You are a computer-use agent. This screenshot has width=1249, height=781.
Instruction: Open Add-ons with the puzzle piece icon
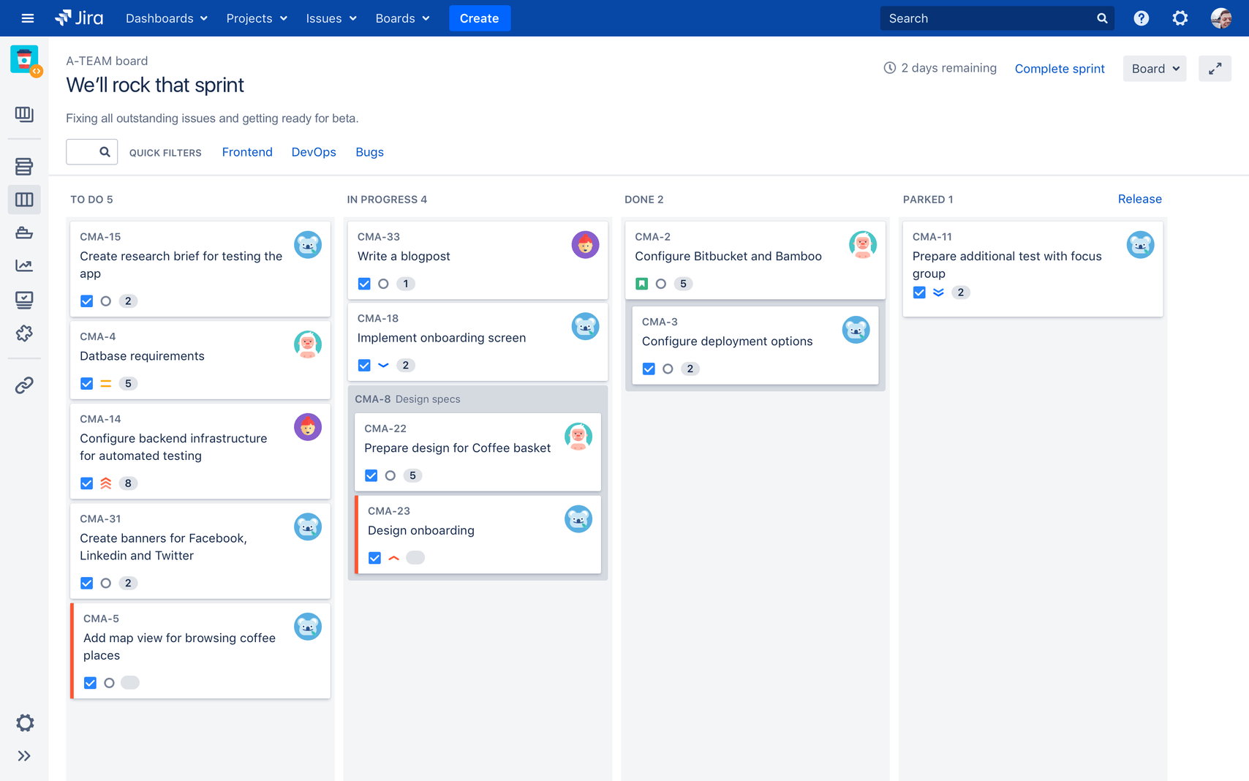click(24, 333)
